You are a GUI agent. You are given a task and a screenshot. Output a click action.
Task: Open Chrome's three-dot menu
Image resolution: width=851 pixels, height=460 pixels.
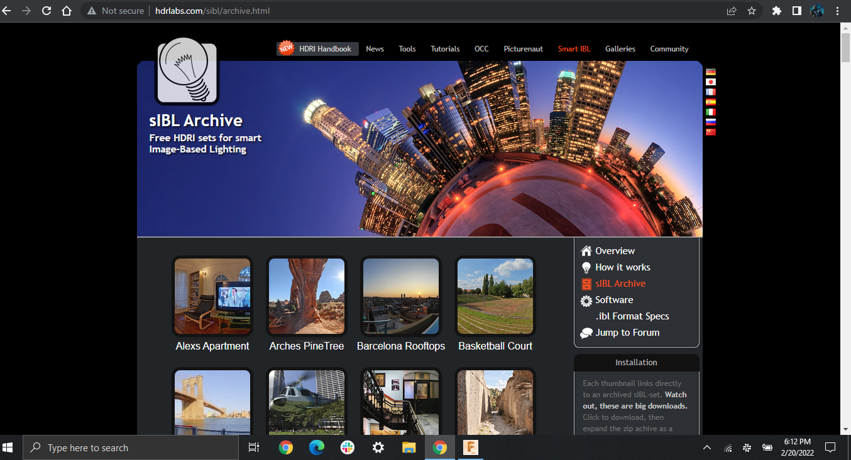[x=838, y=11]
